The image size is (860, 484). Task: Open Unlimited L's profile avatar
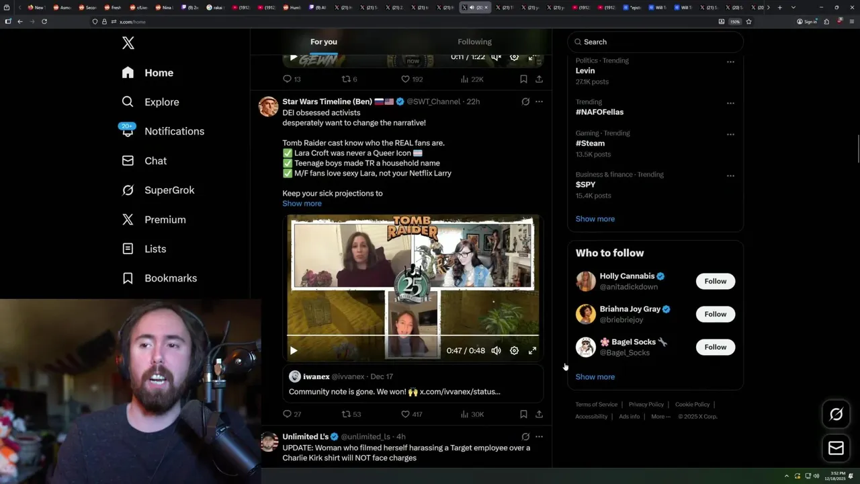(269, 442)
